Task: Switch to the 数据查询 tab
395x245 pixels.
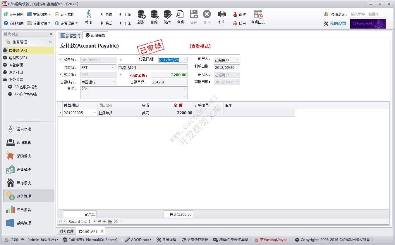Action: click(70, 35)
